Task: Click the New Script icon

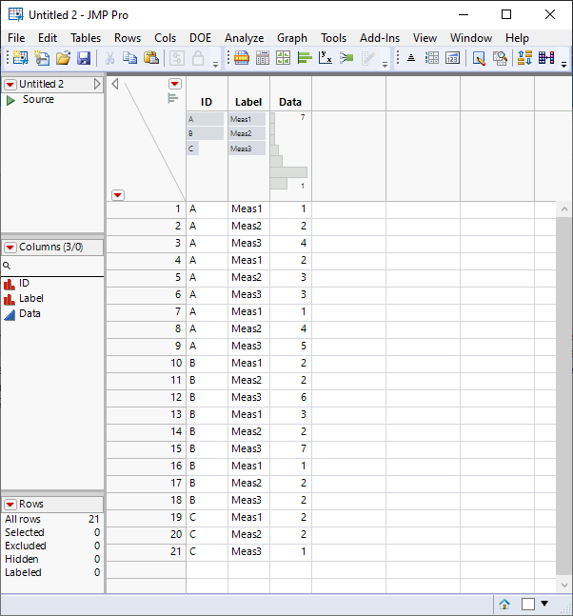Action: (x=42, y=58)
